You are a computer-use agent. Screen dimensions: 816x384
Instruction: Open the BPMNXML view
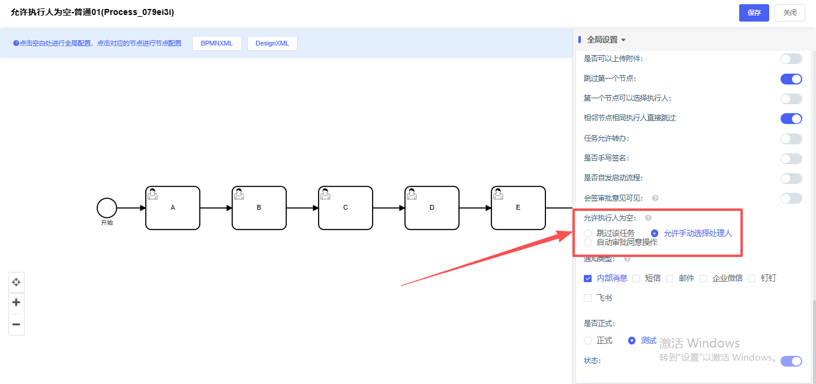[x=217, y=43]
